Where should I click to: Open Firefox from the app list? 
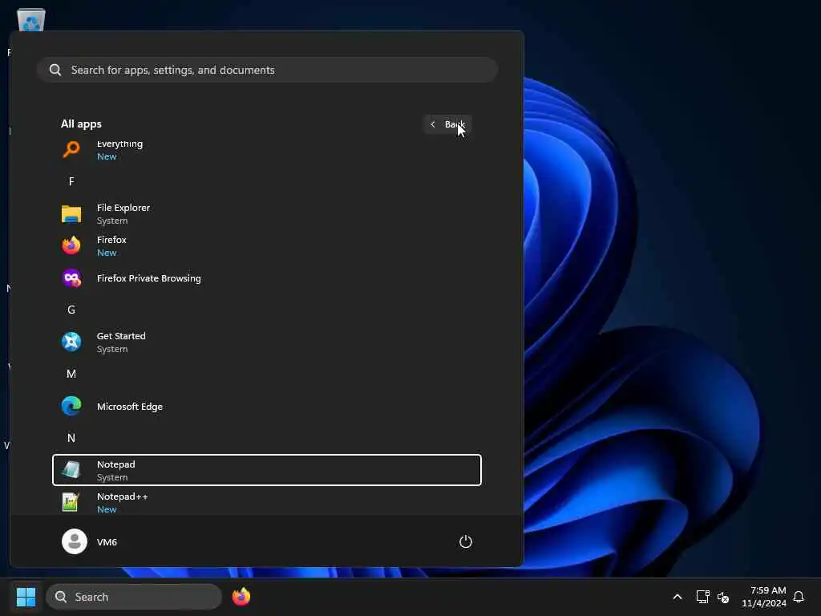267,245
